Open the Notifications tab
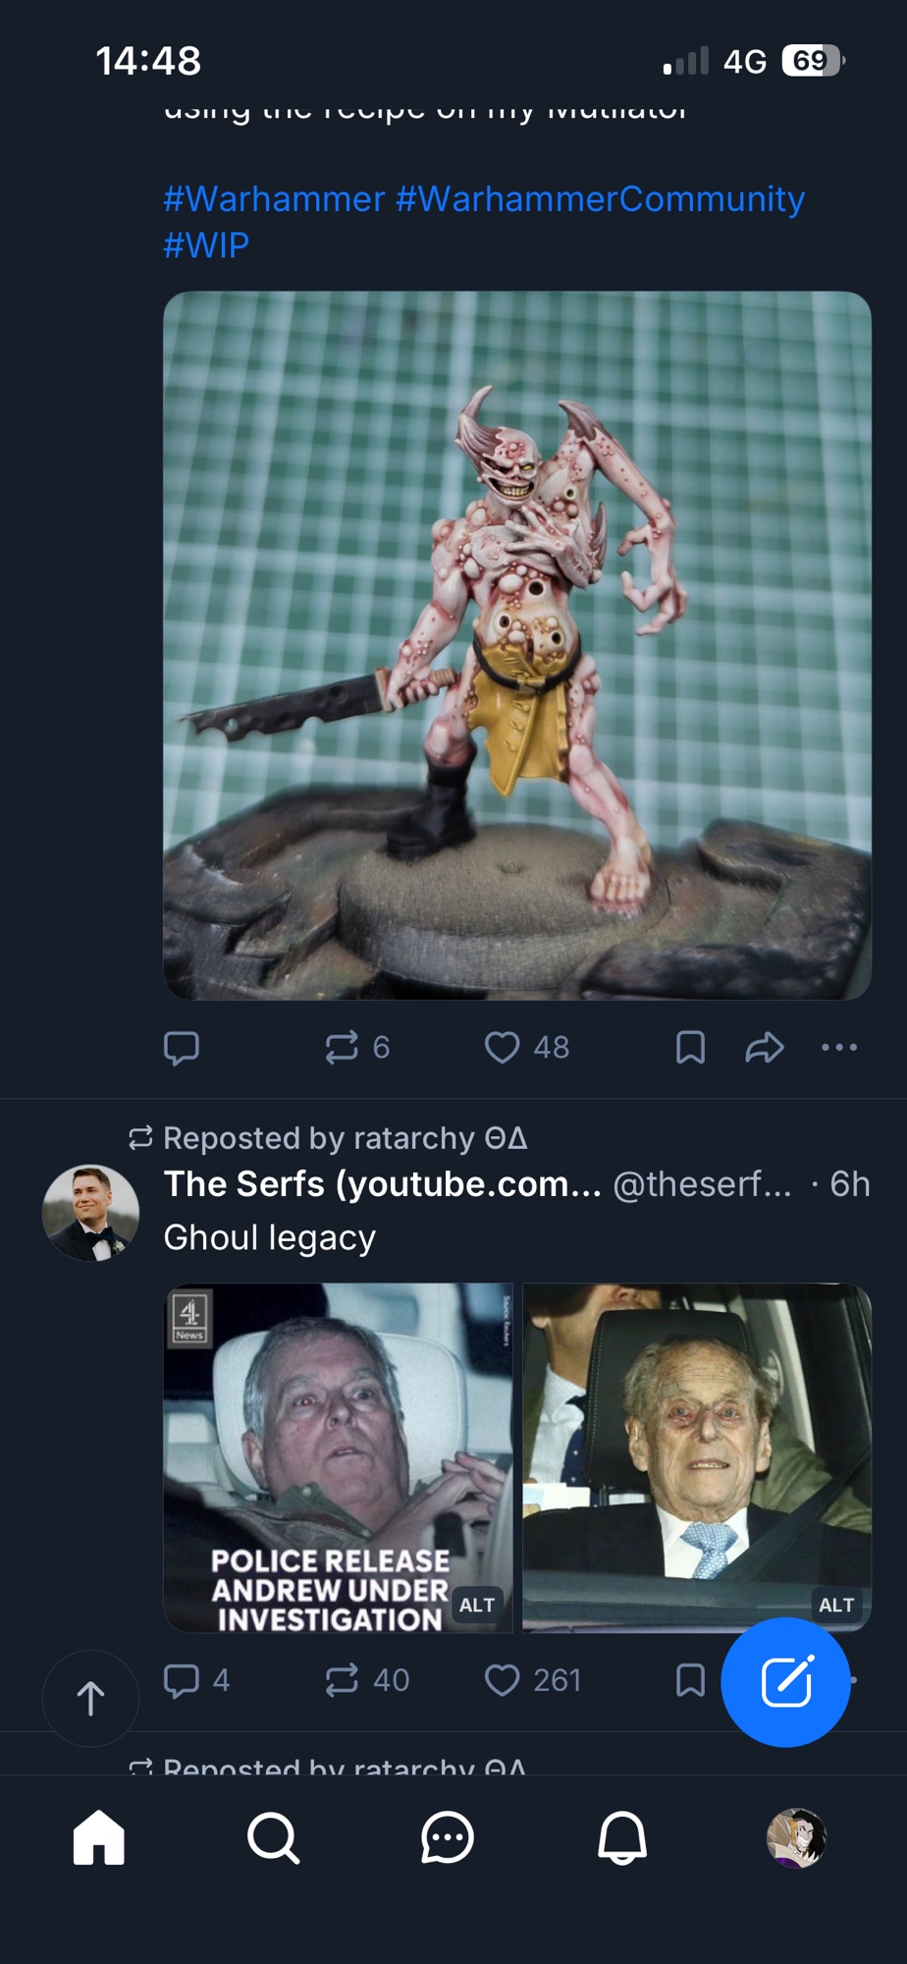 click(x=622, y=1837)
